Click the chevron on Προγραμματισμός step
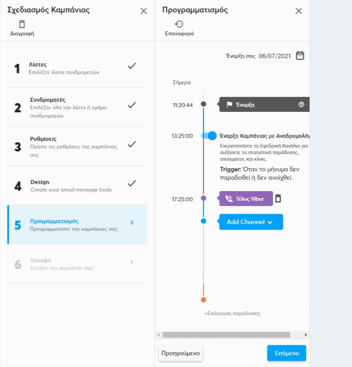The image size is (352, 367). click(x=132, y=223)
